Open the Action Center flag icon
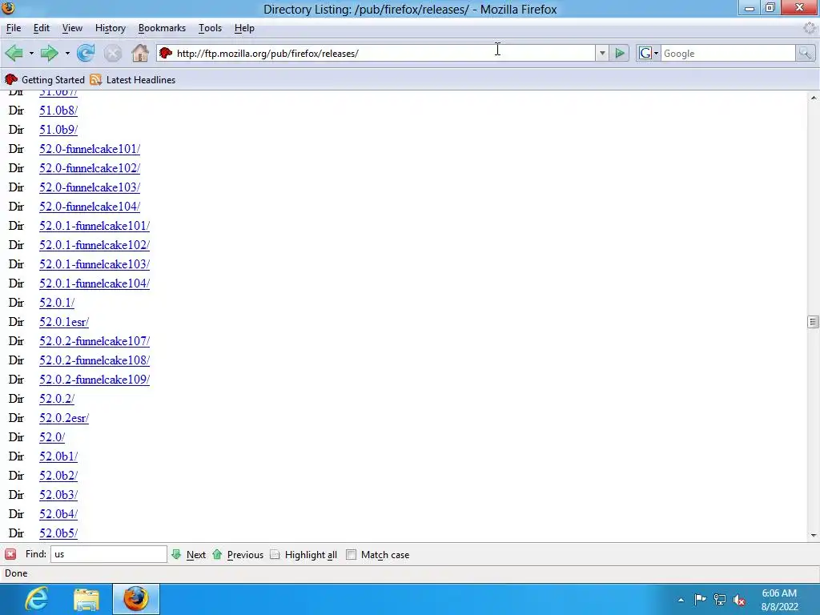 pos(700,600)
